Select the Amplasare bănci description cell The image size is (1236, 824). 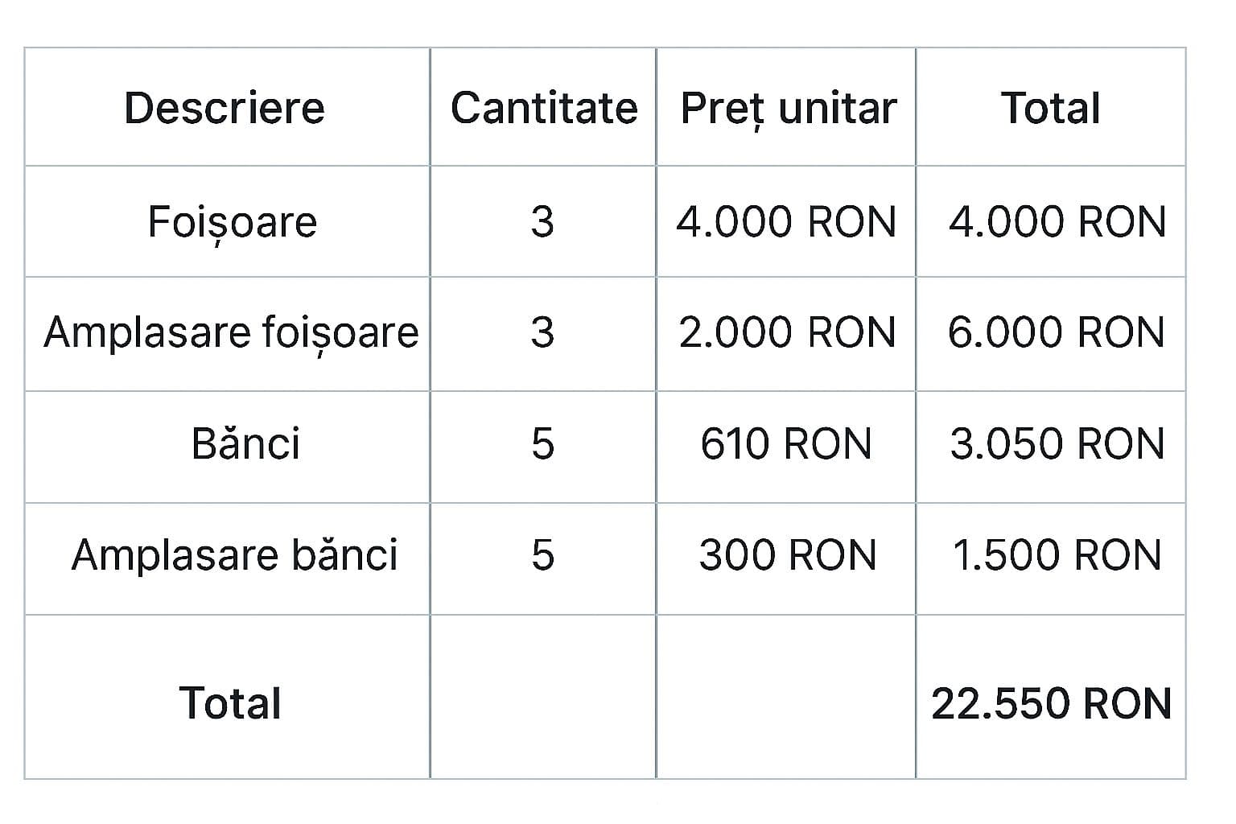point(234,555)
